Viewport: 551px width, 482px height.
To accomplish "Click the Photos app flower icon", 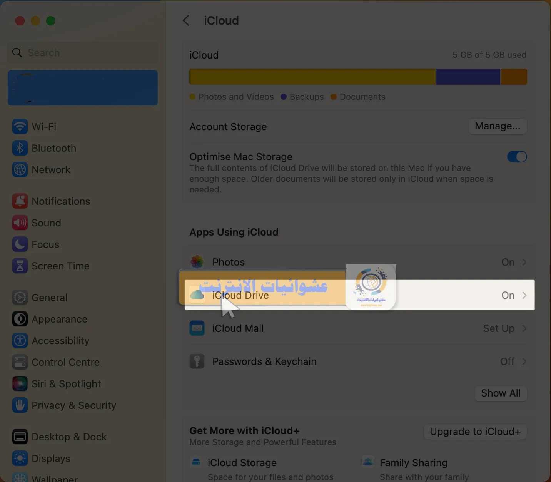I will point(197,262).
